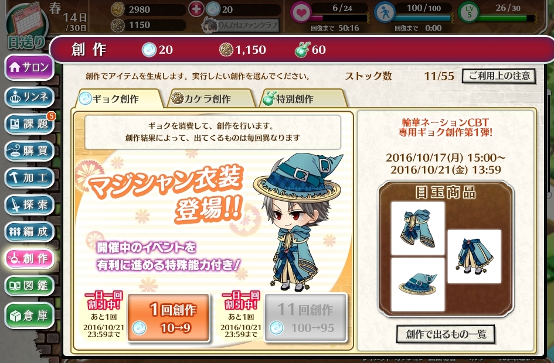
Task: View 創作で出るもの一覧 item list
Action: click(x=446, y=334)
